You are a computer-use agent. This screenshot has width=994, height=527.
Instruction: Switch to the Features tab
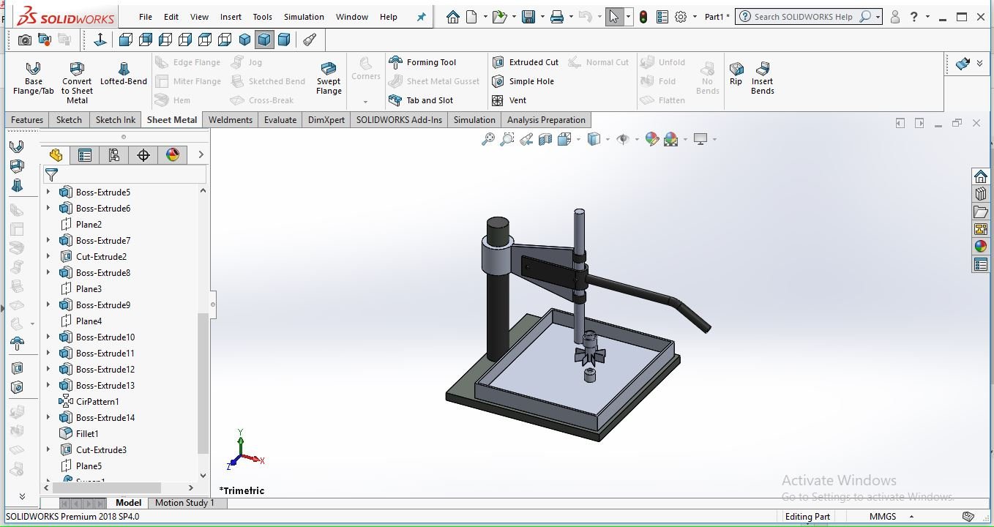(26, 119)
